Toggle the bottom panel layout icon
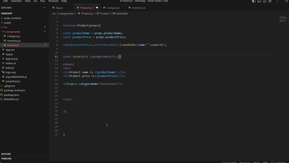The width and height of the screenshot is (289, 163). click(259, 1)
